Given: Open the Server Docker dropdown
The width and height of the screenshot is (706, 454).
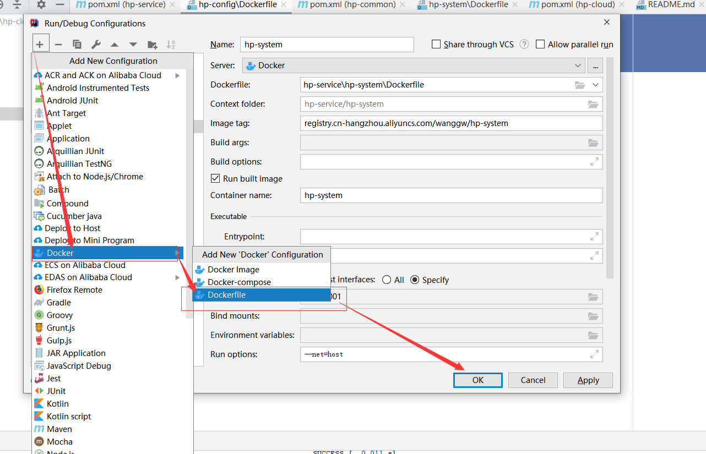Looking at the screenshot, I should pos(413,65).
